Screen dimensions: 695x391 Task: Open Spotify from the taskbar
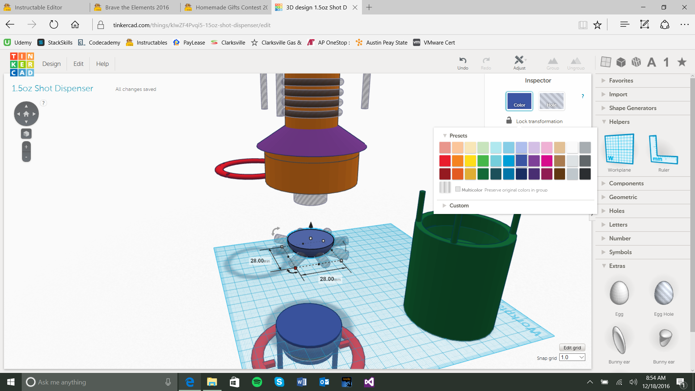pos(257,382)
